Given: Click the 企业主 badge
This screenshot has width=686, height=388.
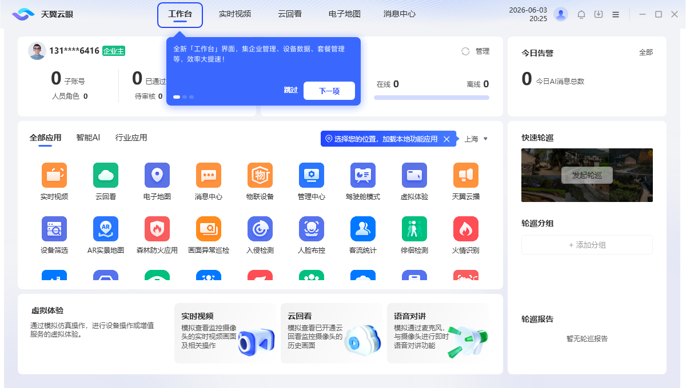Looking at the screenshot, I should (x=114, y=51).
